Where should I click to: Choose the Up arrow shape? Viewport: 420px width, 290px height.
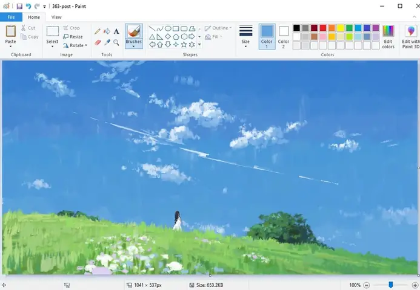click(x=160, y=45)
